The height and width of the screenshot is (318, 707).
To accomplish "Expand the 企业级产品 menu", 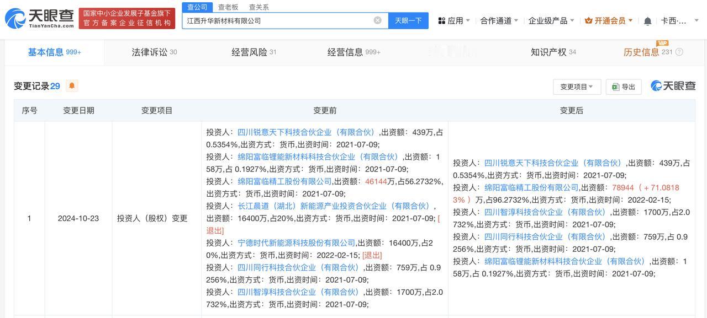I will click(x=551, y=20).
